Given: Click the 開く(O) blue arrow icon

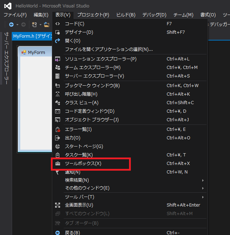Looking at the screenshot, I should tap(58, 41).
